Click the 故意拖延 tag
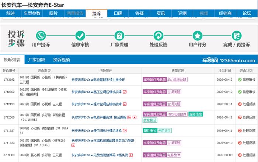This screenshot has height=162, width=258. [x=150, y=120]
